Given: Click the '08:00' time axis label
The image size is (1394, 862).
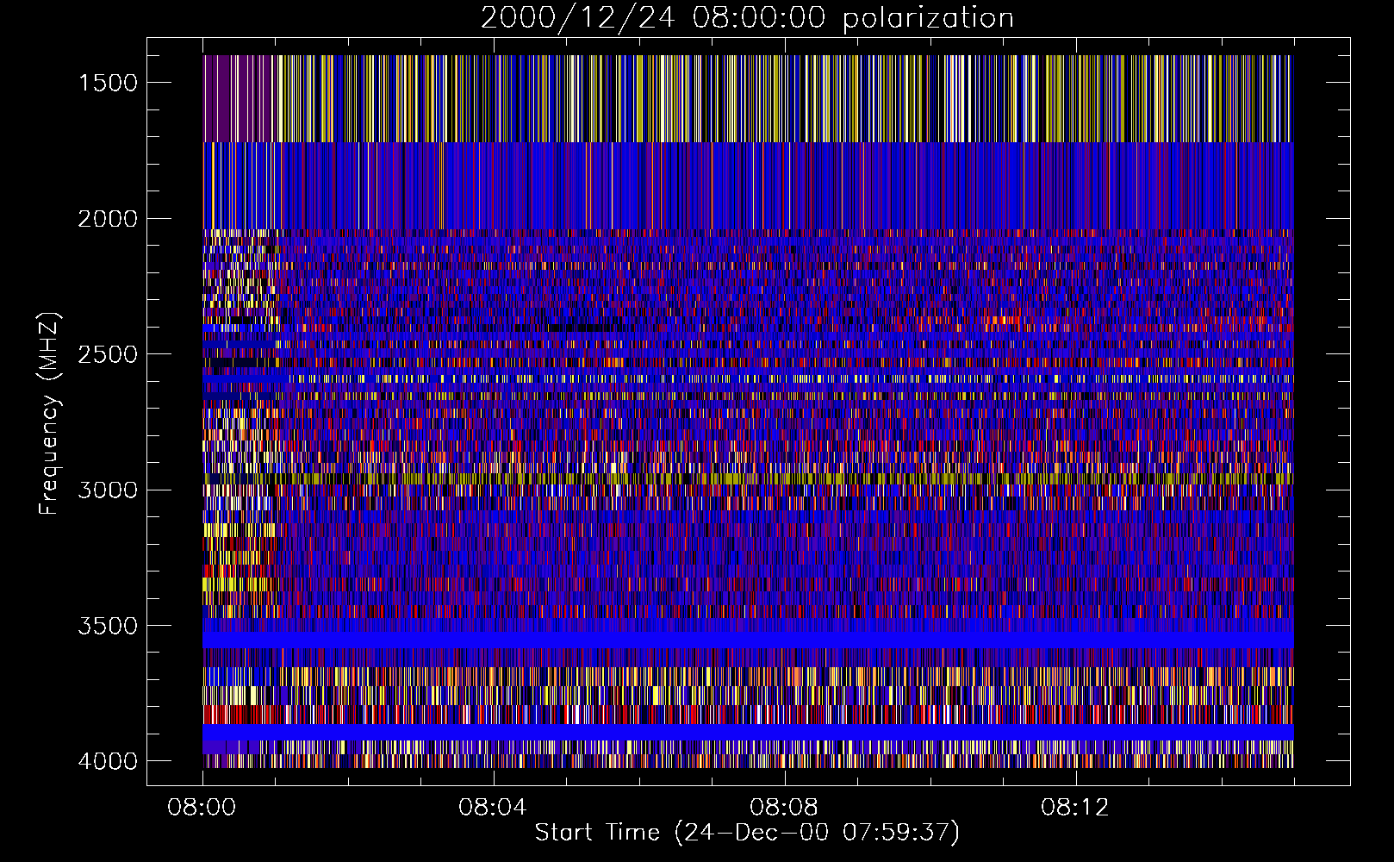Looking at the screenshot, I should point(202,808).
